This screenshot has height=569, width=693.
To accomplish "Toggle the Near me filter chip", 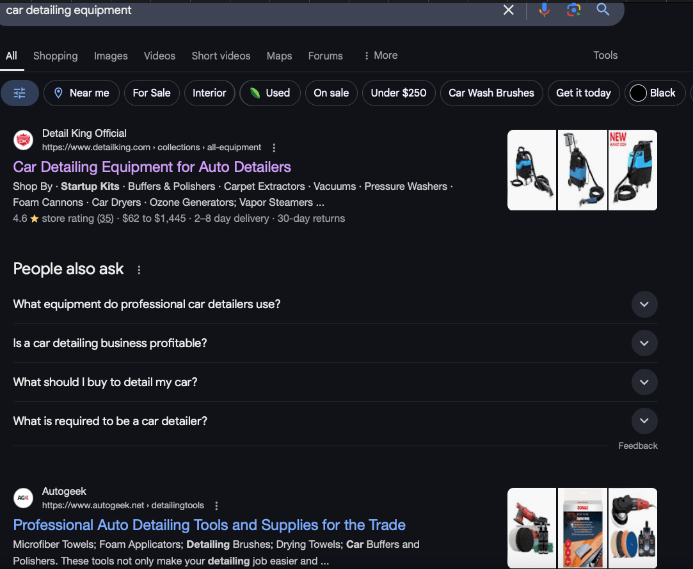I will click(81, 93).
